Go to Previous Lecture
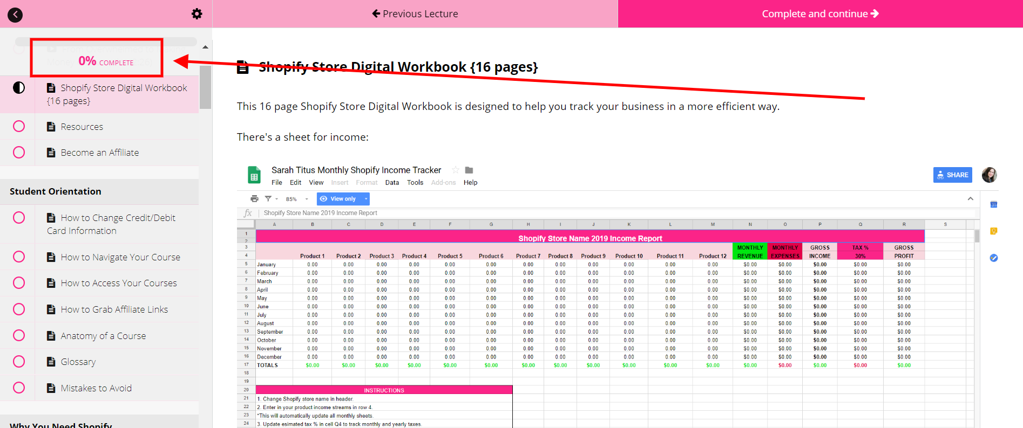1023x428 pixels. click(x=415, y=14)
